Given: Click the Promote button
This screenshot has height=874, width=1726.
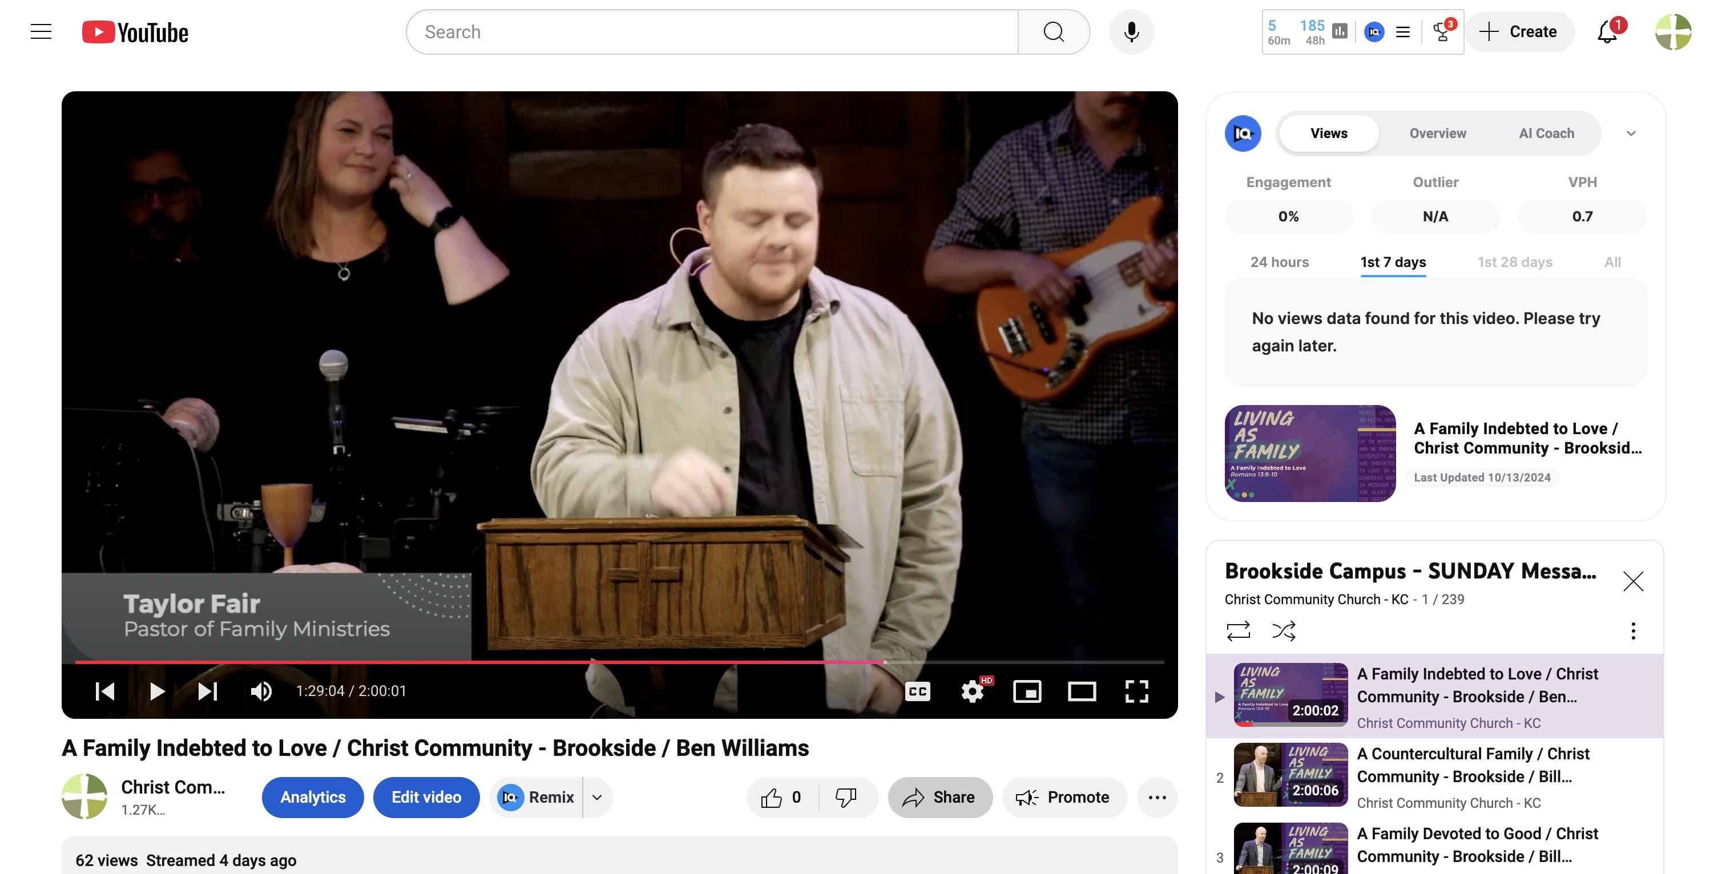Looking at the screenshot, I should [x=1064, y=797].
